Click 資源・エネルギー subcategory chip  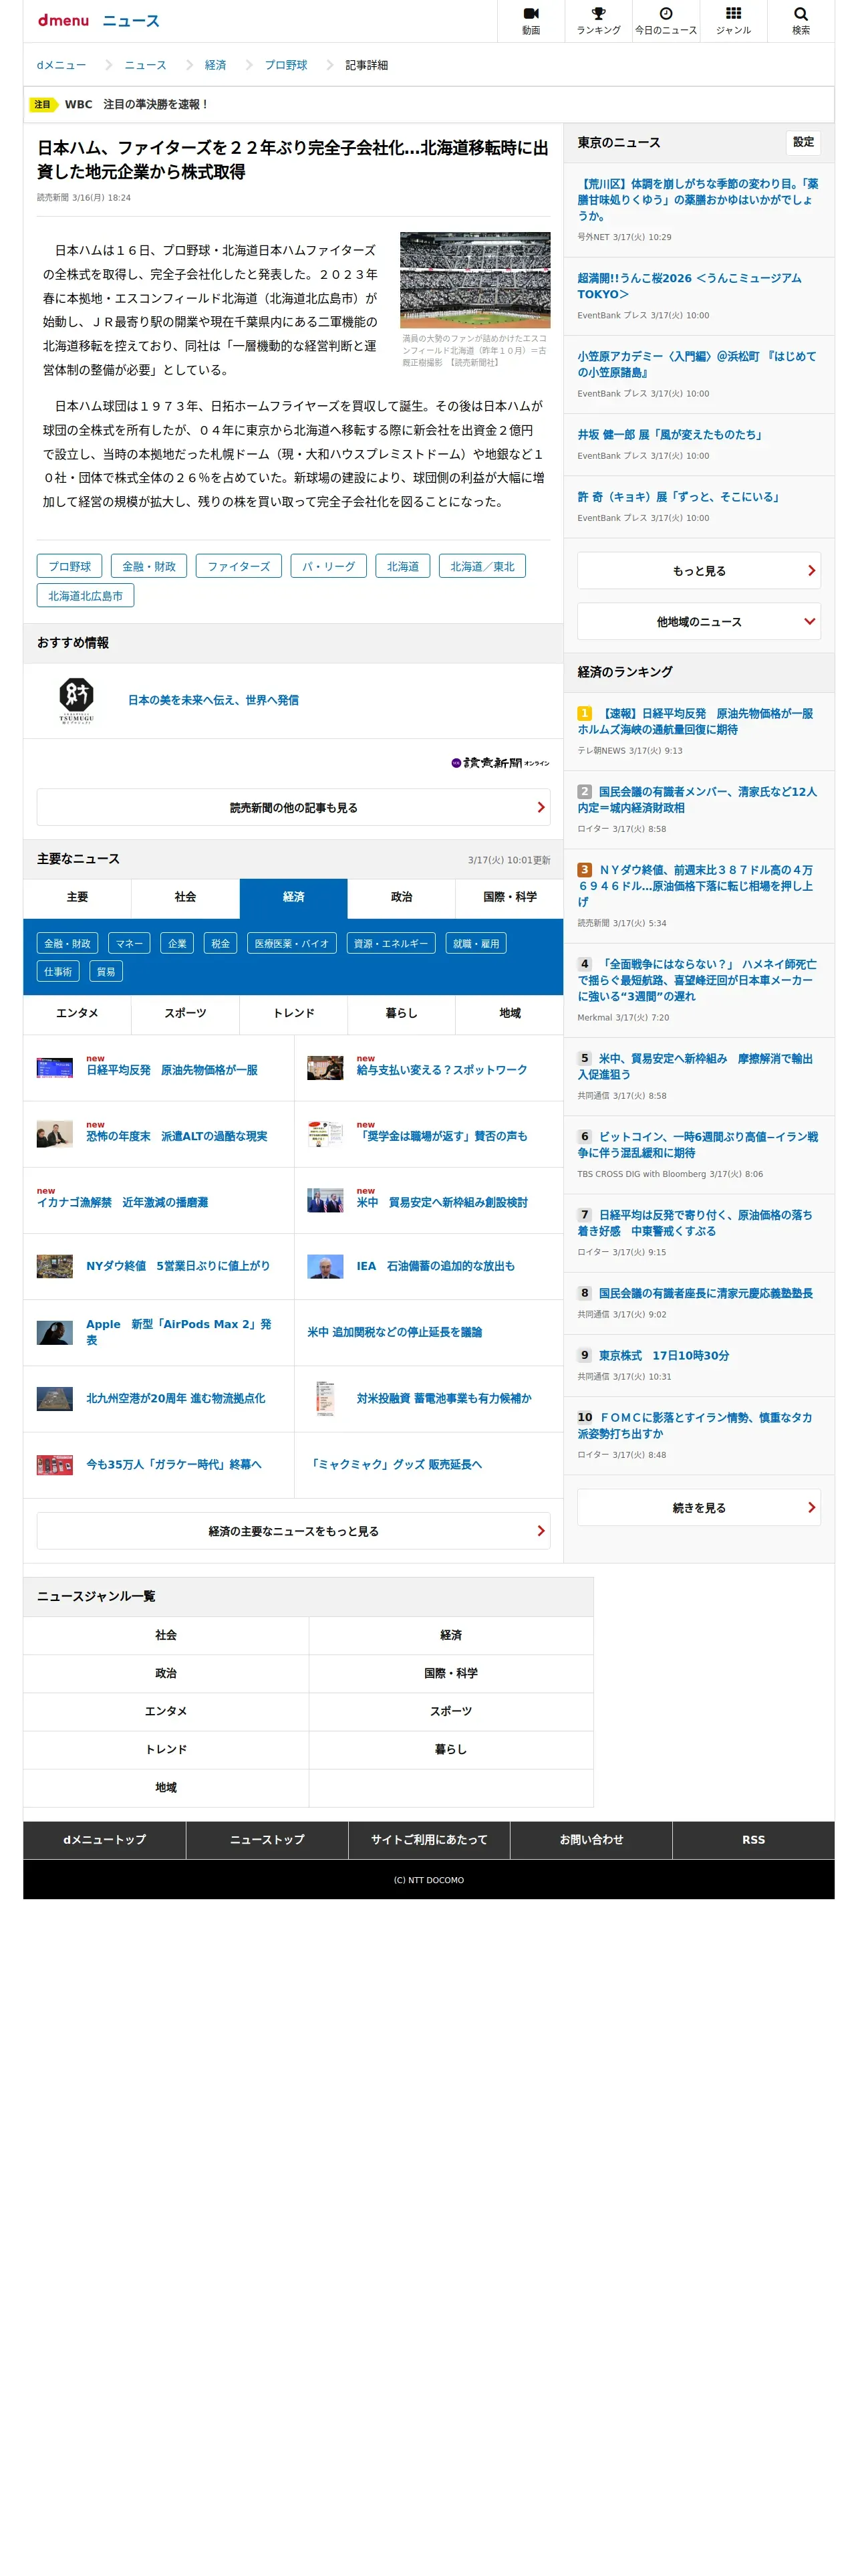[x=390, y=944]
